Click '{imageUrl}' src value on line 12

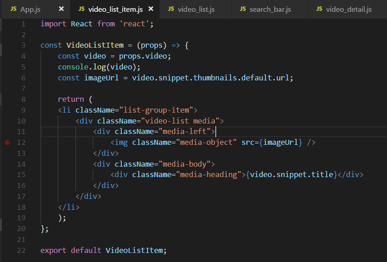pos(281,142)
